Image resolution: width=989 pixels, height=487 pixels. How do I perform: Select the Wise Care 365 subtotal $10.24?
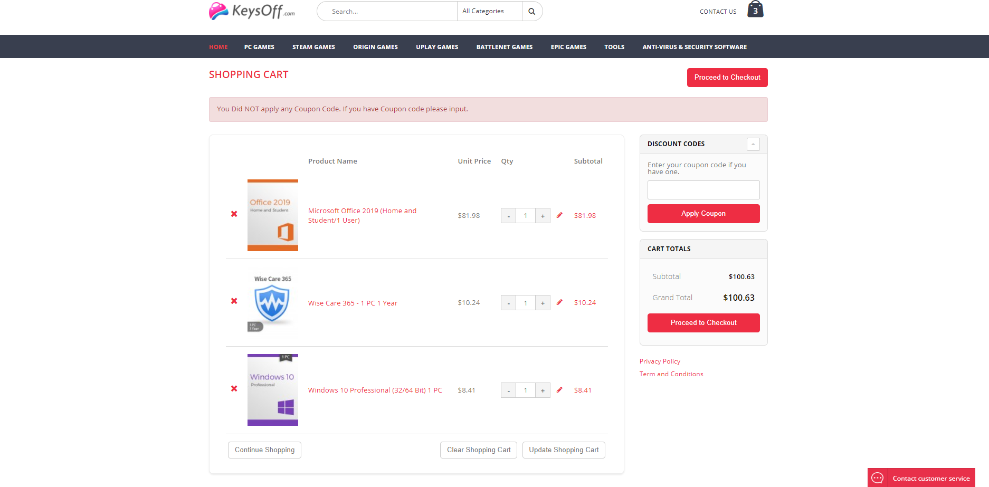click(585, 303)
